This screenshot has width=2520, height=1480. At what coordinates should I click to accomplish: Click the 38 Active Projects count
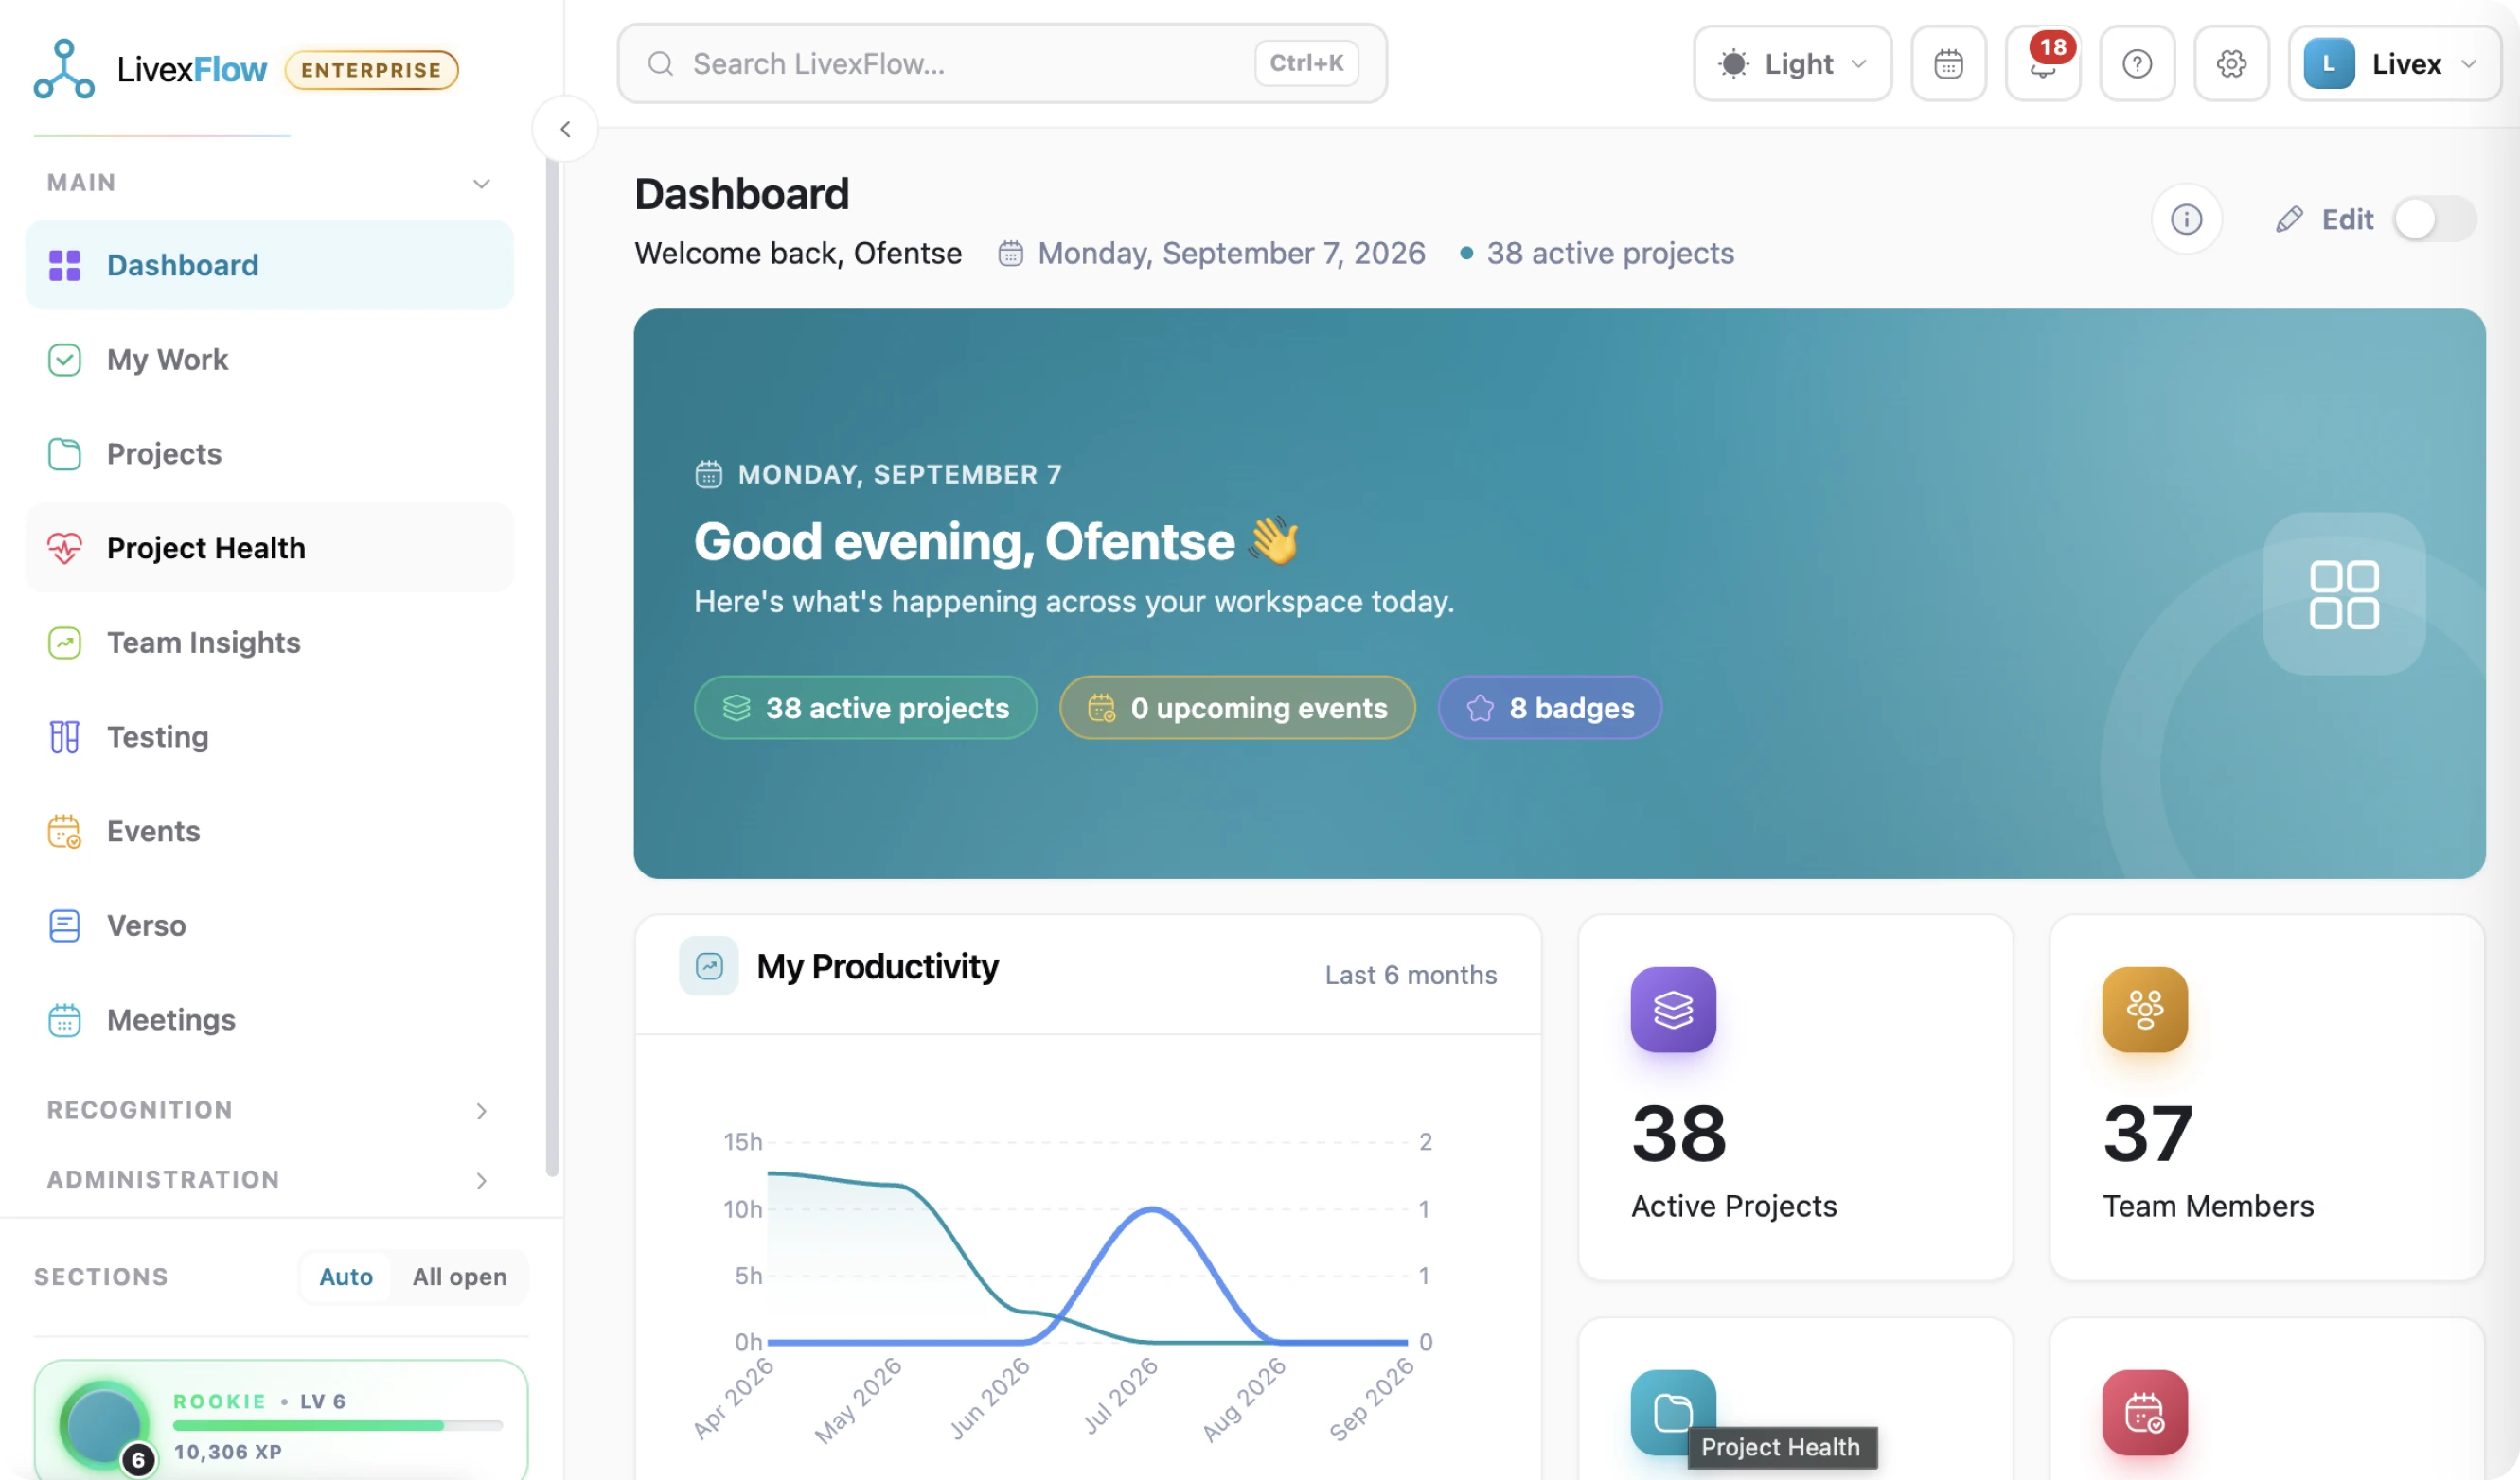[1678, 1134]
